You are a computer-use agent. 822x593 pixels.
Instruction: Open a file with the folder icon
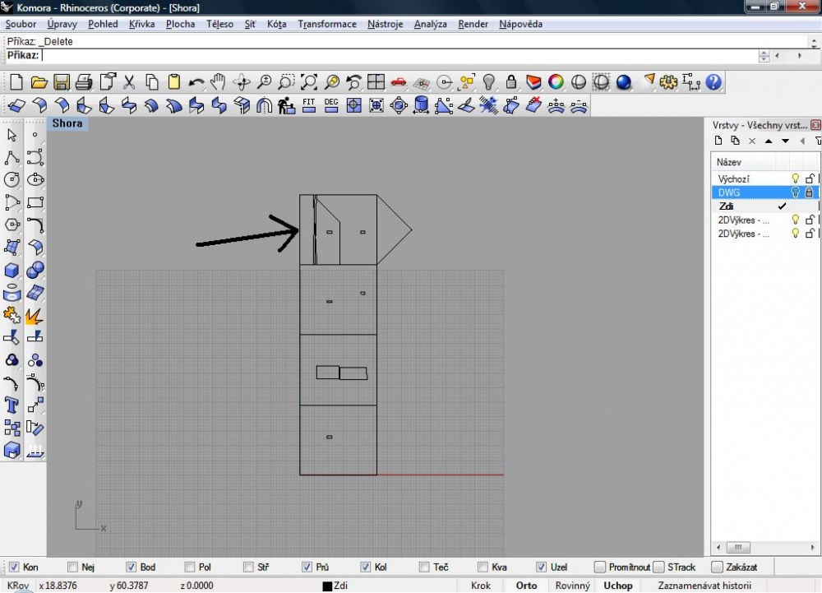coord(39,81)
